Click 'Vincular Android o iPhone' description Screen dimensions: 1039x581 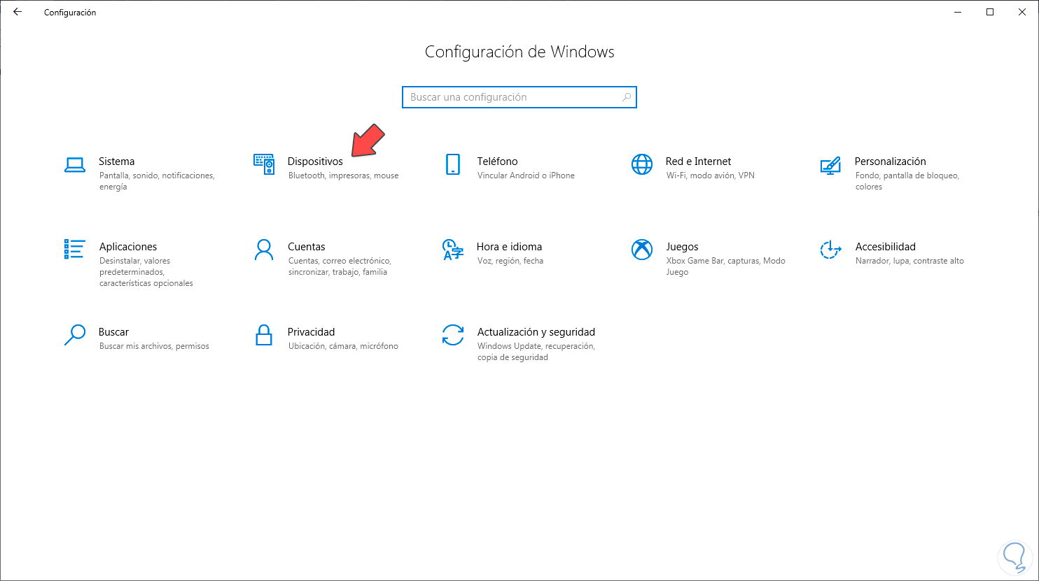pyautogui.click(x=526, y=175)
